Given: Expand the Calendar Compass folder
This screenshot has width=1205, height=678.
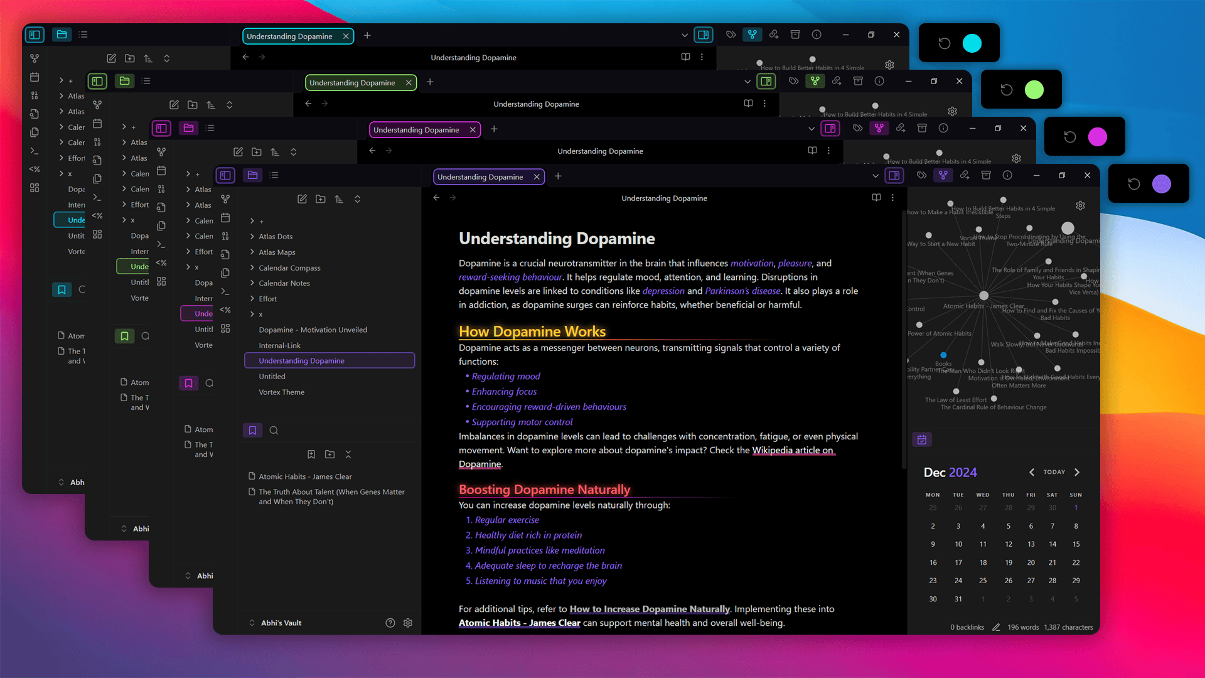Looking at the screenshot, I should coord(289,268).
